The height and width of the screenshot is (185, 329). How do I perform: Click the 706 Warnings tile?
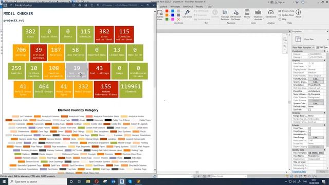[x=21, y=52]
